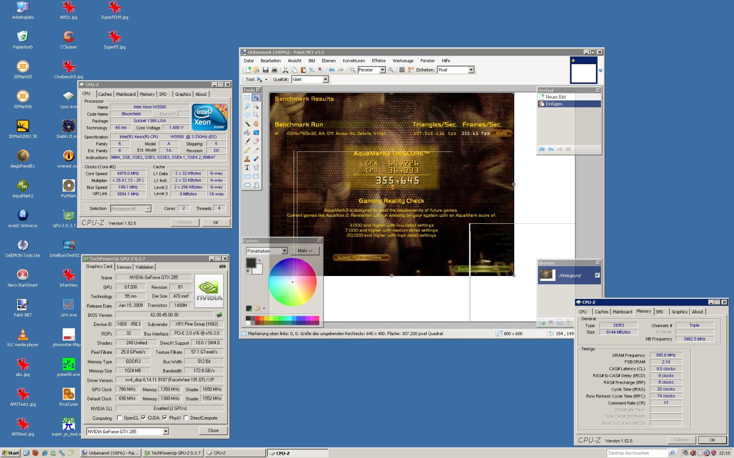
Task: Open the NVIDIA GeForce GTX 285 card dropdown
Action: 166,431
